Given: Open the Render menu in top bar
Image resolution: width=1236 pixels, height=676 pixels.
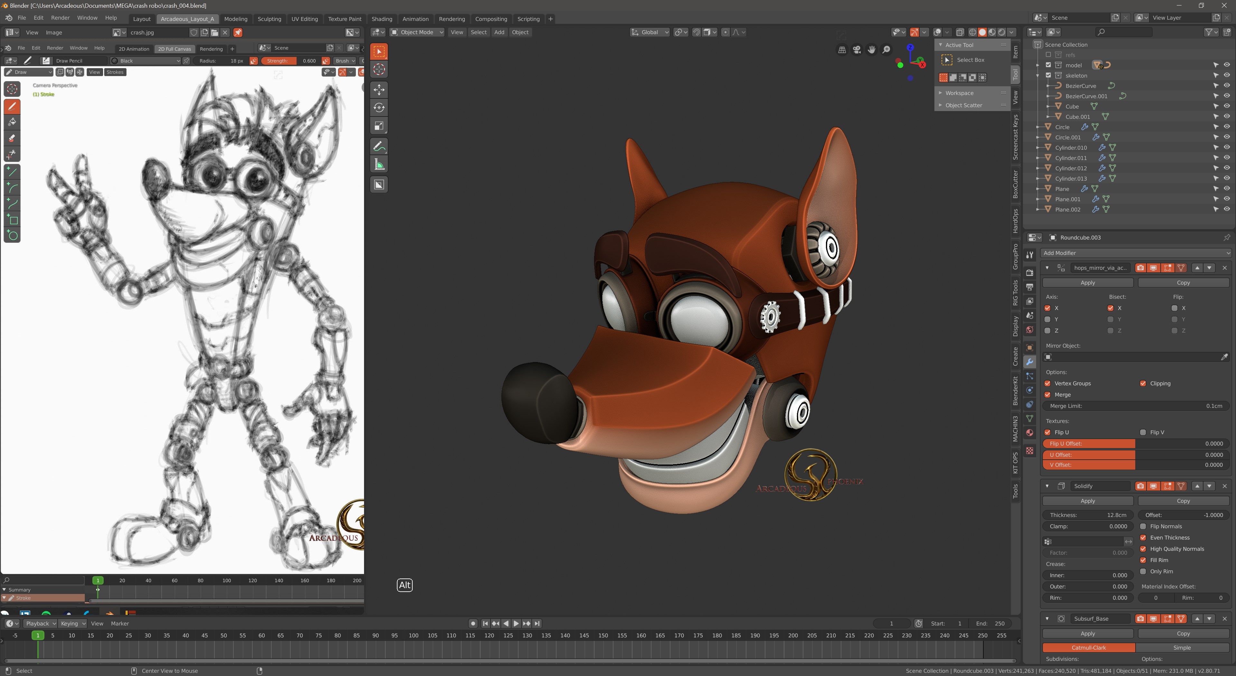Looking at the screenshot, I should coord(60,18).
